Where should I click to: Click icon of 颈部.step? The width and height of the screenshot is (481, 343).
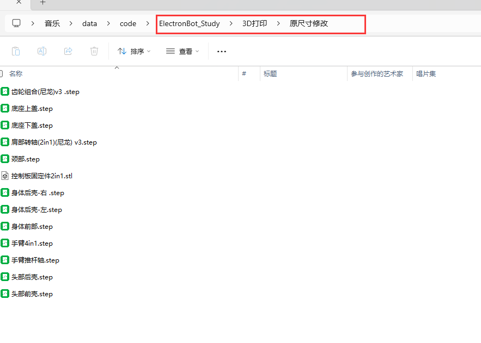coord(4,159)
